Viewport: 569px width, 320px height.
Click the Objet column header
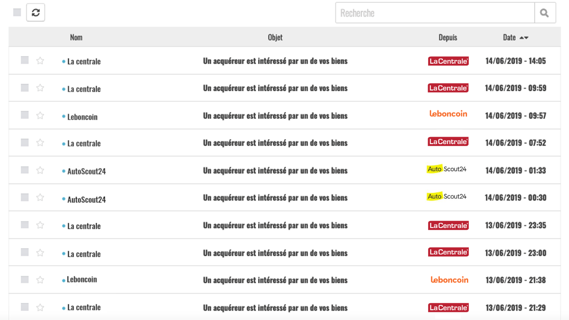(x=275, y=37)
